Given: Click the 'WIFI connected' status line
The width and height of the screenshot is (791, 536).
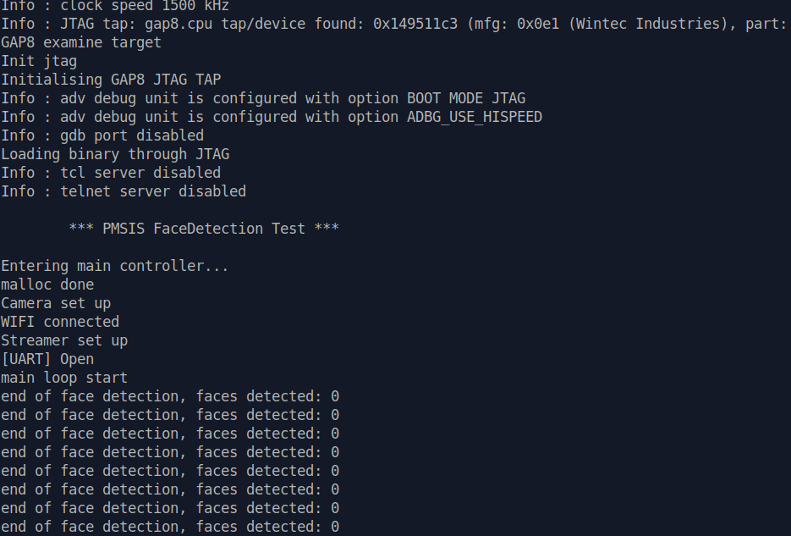Looking at the screenshot, I should point(60,322).
